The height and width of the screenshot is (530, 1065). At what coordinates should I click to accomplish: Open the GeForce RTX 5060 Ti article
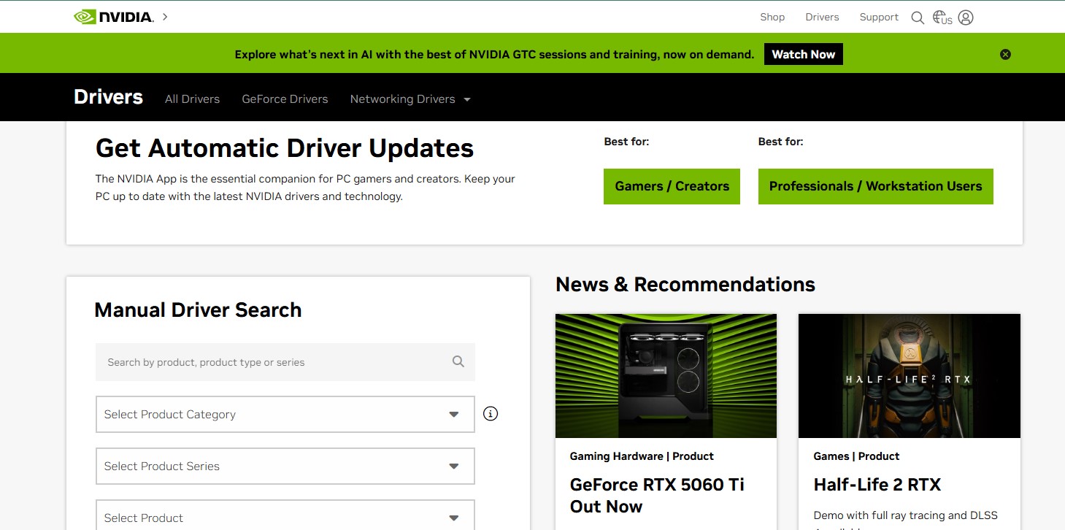click(657, 495)
